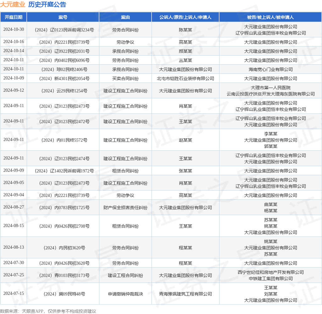This screenshot has width=322, height=314.
Task: Click 财产保全损害责任纠纷 cause cell
Action: click(125, 208)
